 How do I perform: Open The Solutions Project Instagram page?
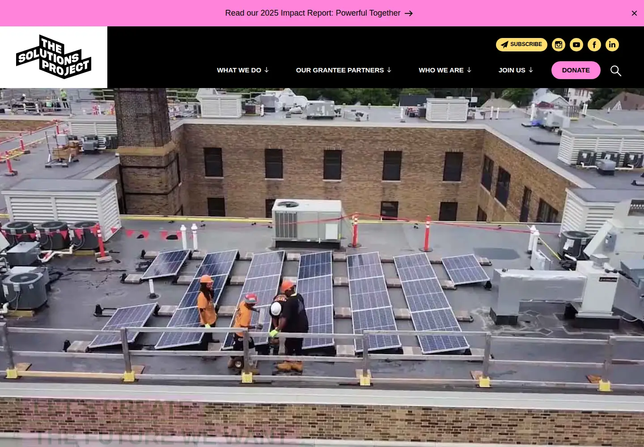point(559,45)
